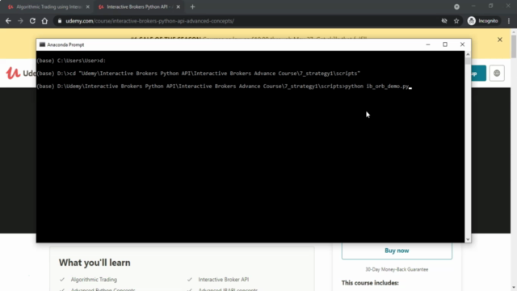Click the Udemy logo
The width and height of the screenshot is (517, 291).
20,73
